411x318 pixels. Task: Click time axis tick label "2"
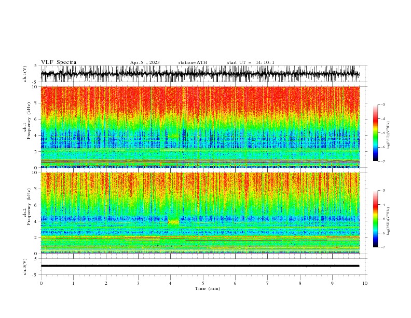click(x=106, y=283)
